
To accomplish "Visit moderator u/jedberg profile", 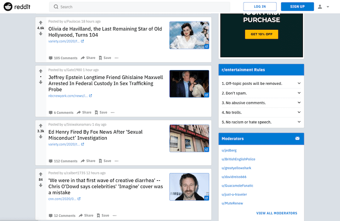I will (229, 150).
